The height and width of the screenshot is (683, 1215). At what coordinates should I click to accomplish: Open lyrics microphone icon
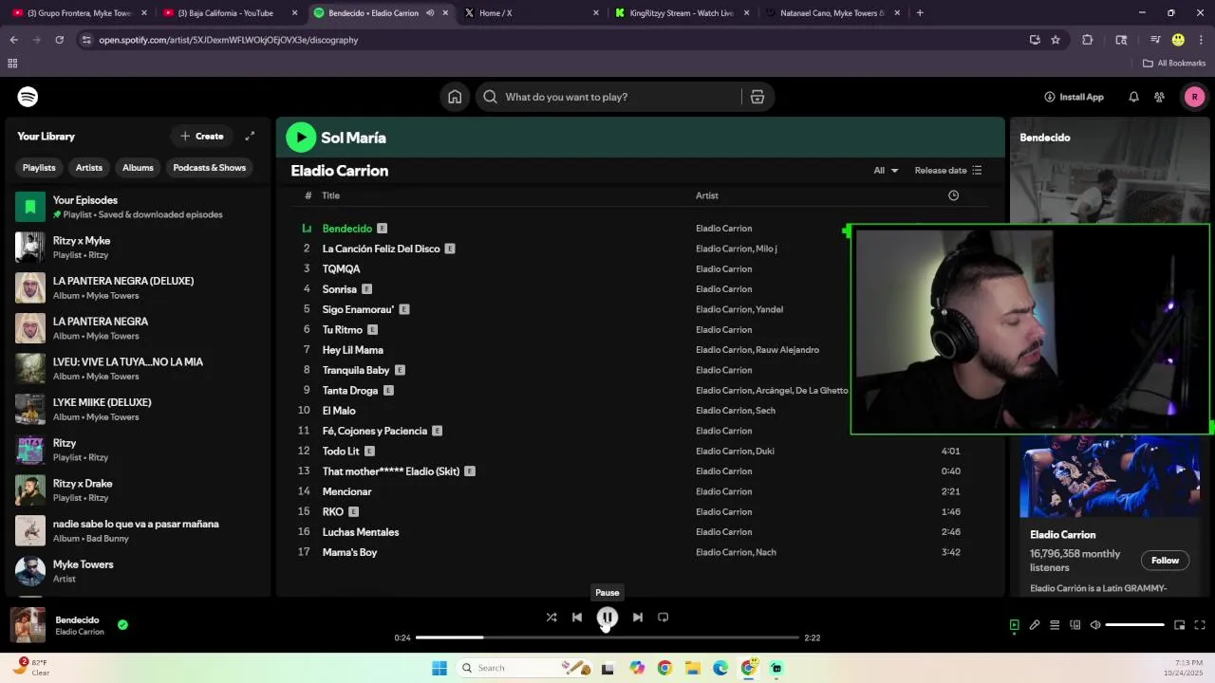1035,625
